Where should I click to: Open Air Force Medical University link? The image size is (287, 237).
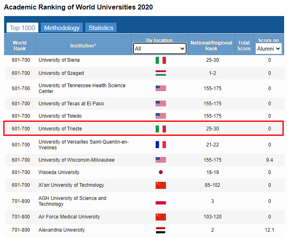click(69, 217)
